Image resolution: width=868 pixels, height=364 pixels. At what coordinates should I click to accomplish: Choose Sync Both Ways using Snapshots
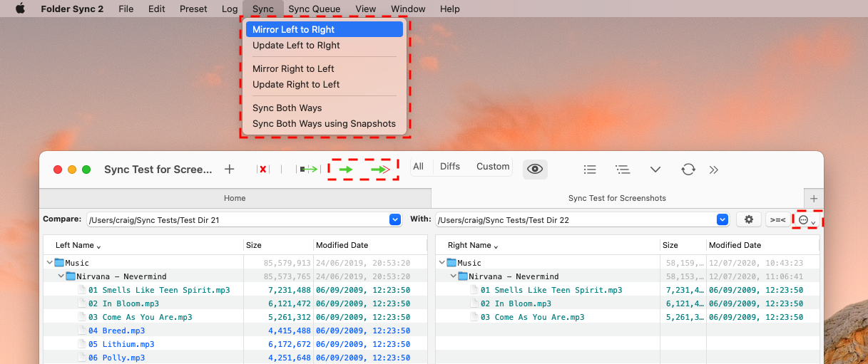click(x=324, y=124)
